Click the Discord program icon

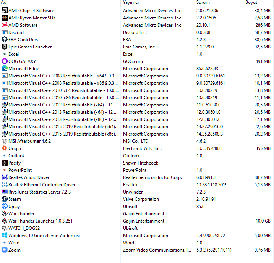pos(5,32)
